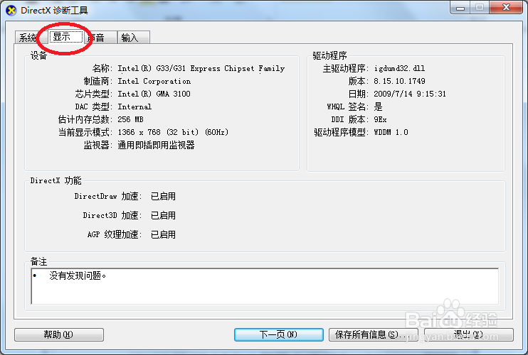Switch to the 系统 tab
The width and height of the screenshot is (528, 355).
click(x=28, y=38)
